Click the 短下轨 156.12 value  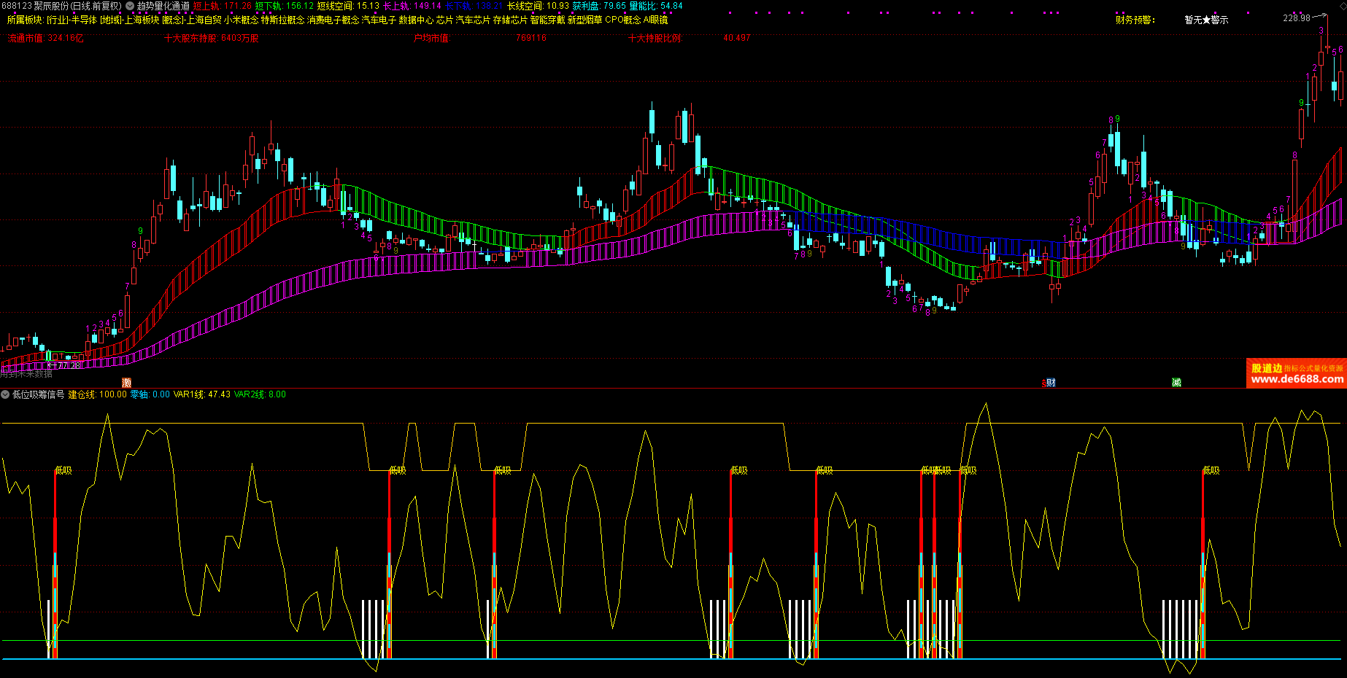click(x=284, y=6)
